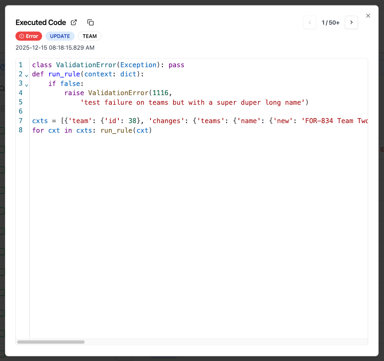Click 'raise ValidationError(1116,' line
The image size is (384, 361).
[x=118, y=93]
